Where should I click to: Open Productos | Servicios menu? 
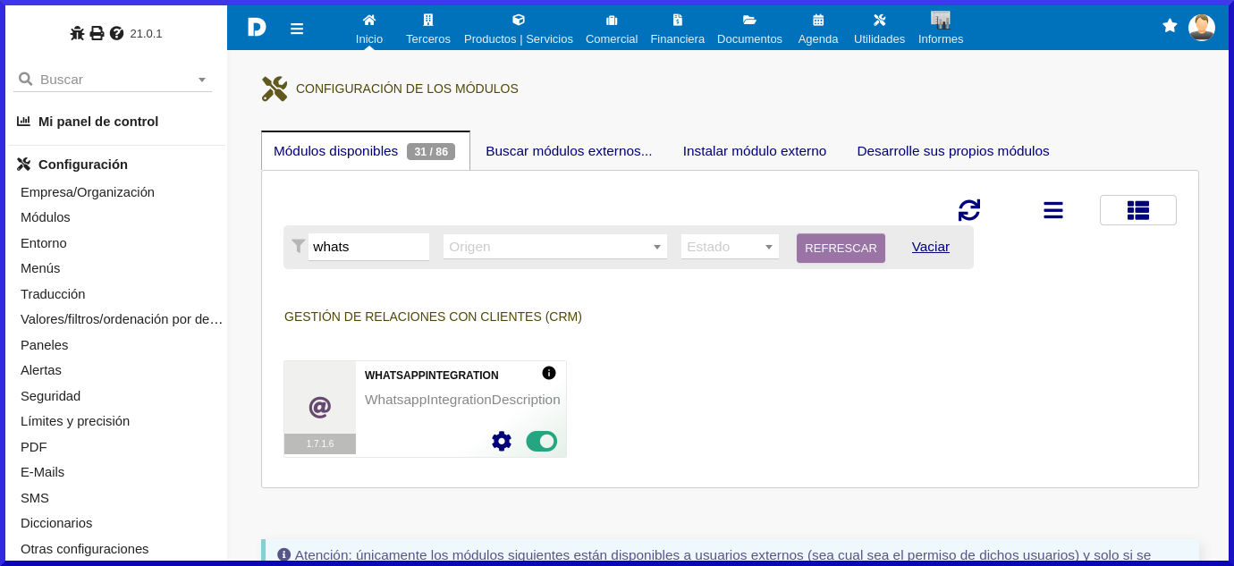[x=519, y=29]
